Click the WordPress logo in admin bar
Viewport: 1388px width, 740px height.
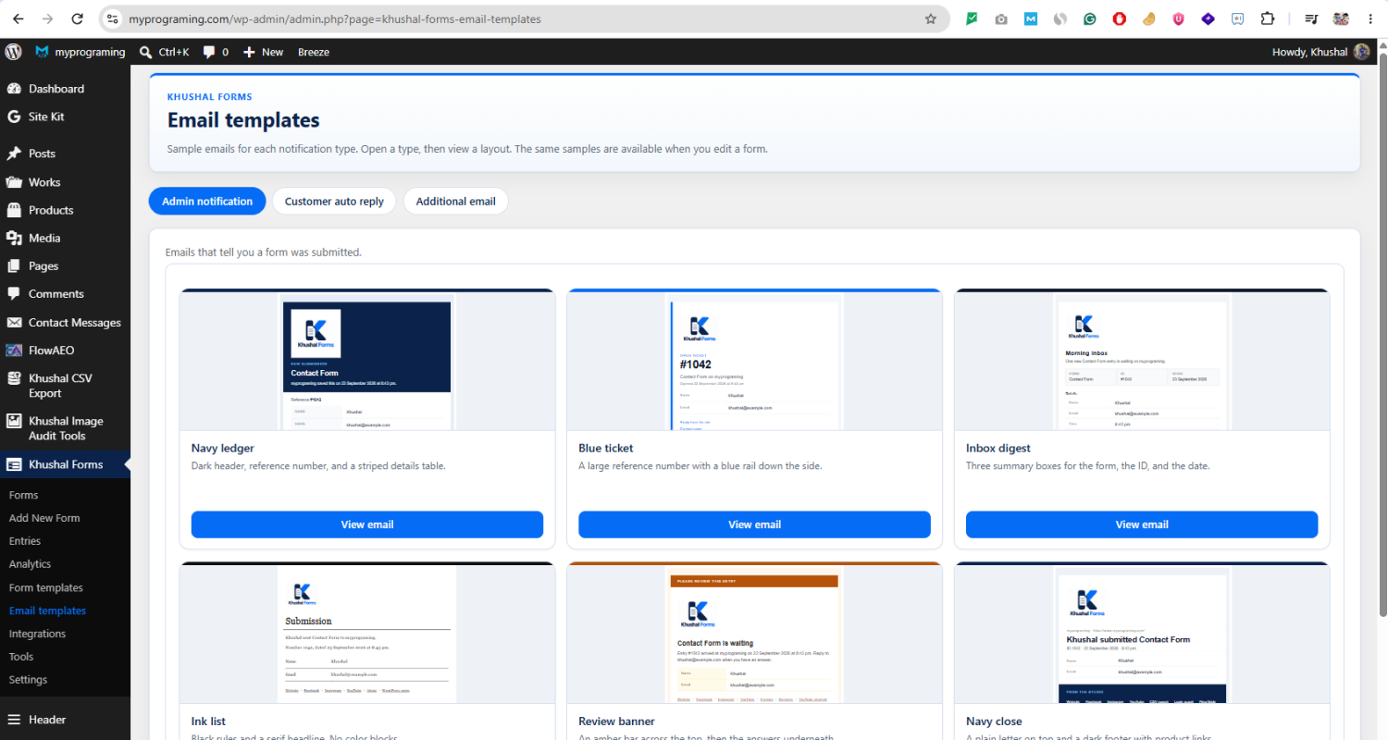(x=13, y=52)
